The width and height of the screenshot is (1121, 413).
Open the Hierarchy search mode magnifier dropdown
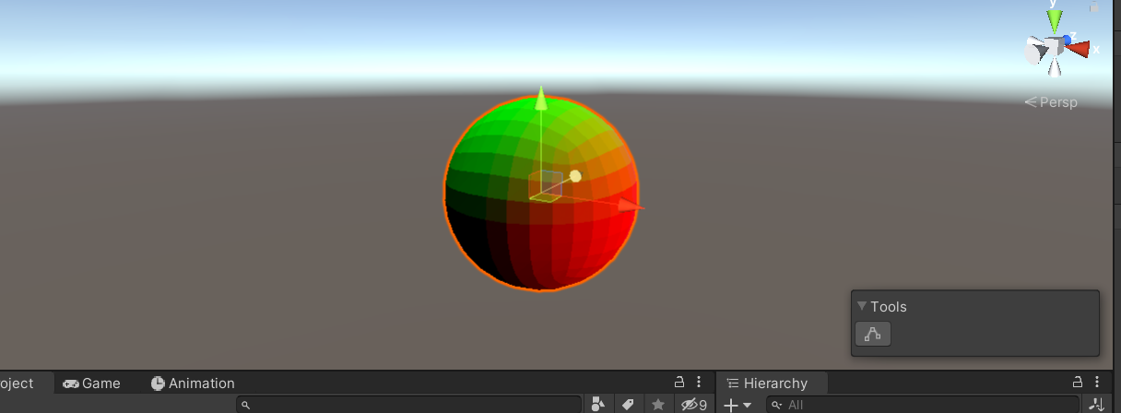click(776, 405)
